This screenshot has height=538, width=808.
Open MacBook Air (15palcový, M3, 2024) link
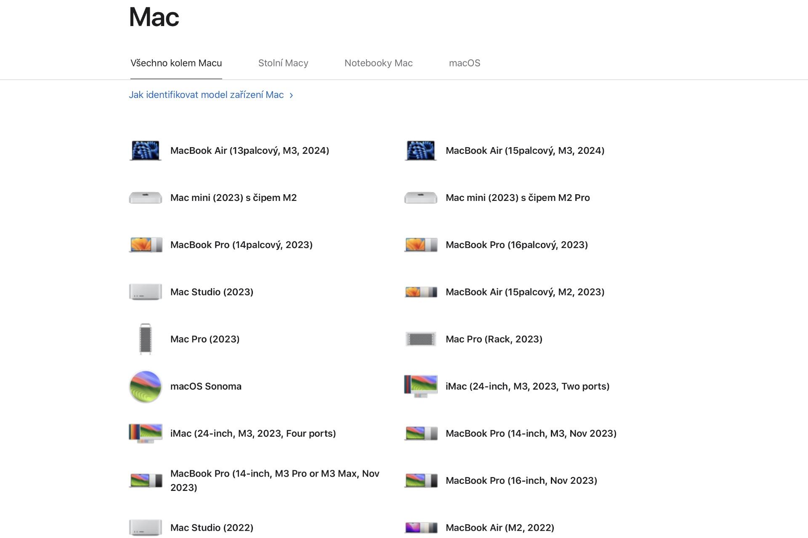525,150
